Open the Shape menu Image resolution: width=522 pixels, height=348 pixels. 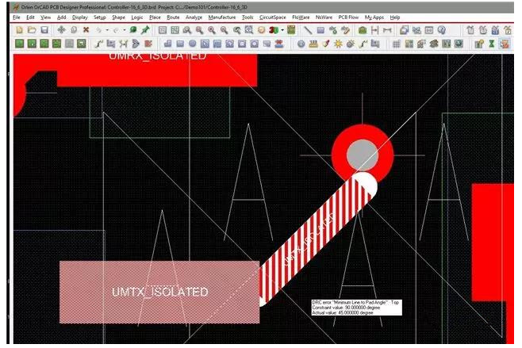118,17
